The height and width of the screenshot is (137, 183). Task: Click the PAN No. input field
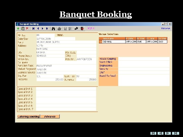86,59
